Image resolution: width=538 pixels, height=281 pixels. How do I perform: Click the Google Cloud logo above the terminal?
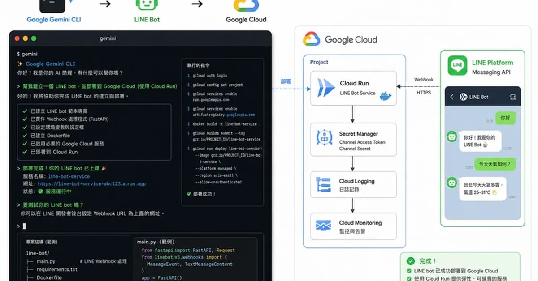(x=246, y=5)
